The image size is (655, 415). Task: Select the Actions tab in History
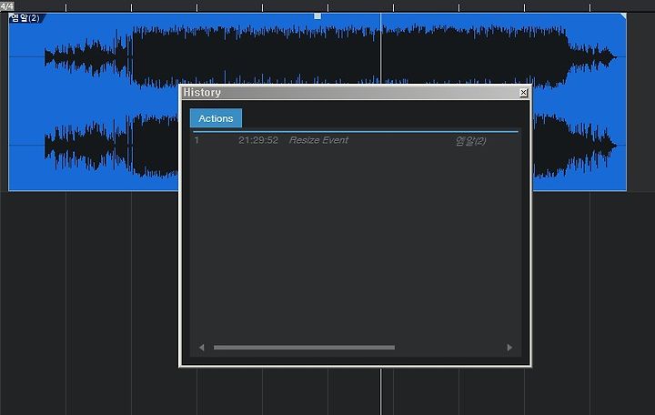coord(216,118)
